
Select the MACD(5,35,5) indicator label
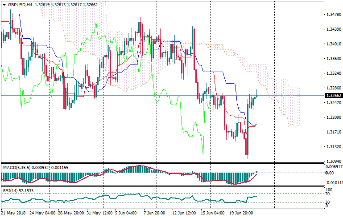coord(17,167)
